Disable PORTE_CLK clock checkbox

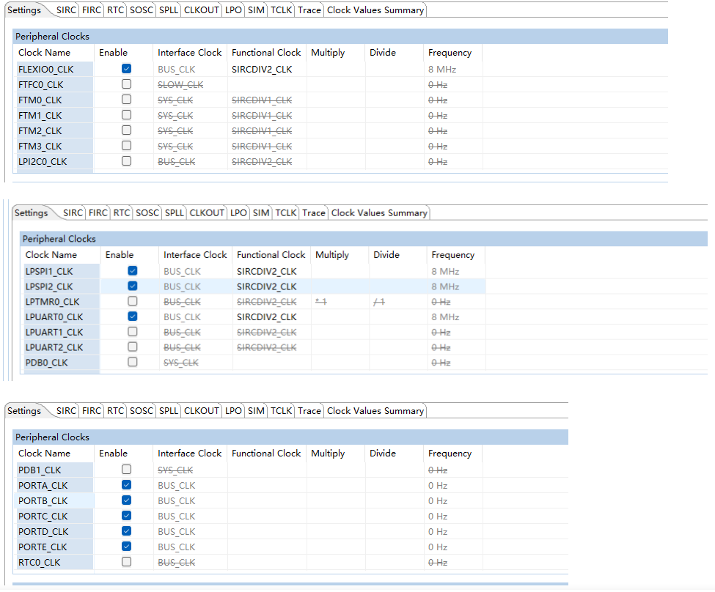(126, 547)
